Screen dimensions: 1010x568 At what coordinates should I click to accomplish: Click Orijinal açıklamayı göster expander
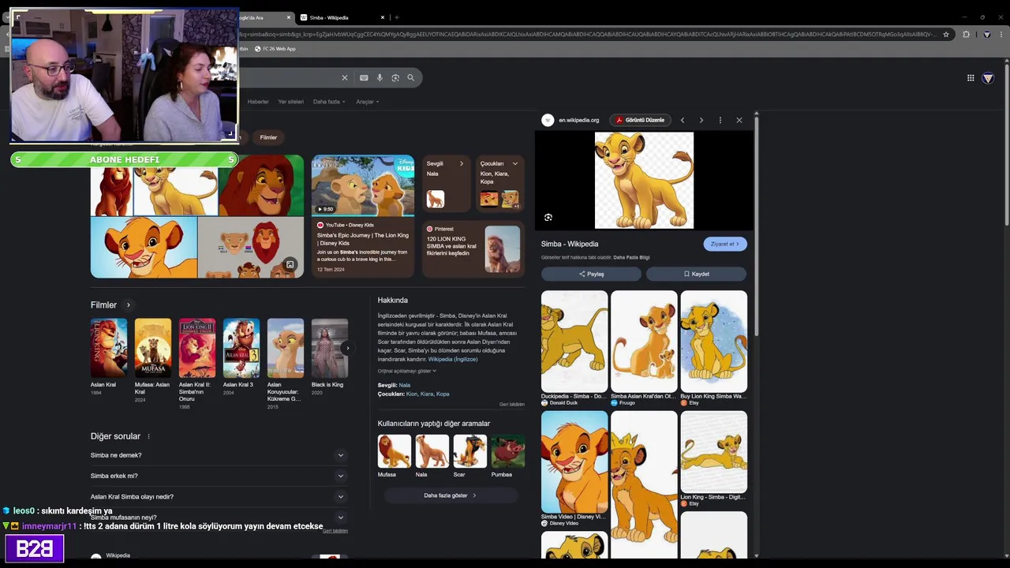click(407, 371)
